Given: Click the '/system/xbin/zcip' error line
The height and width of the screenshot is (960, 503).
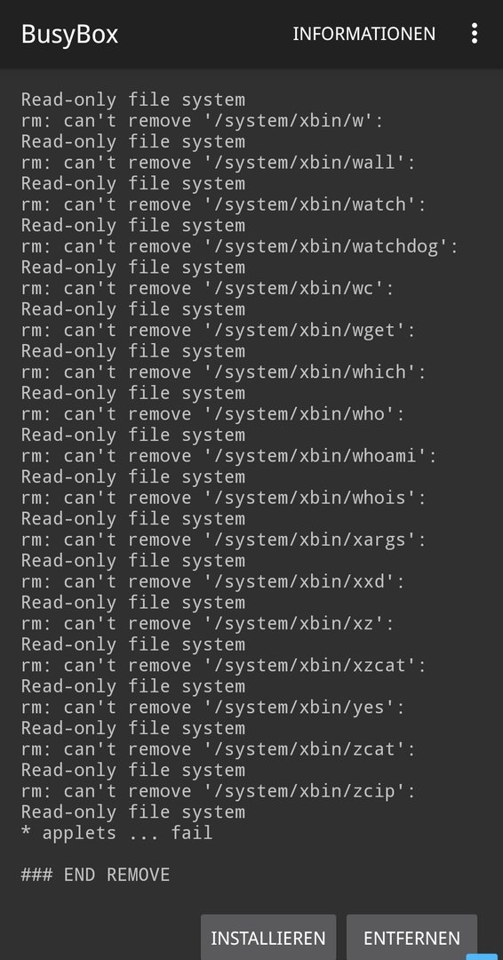Looking at the screenshot, I should tap(219, 791).
